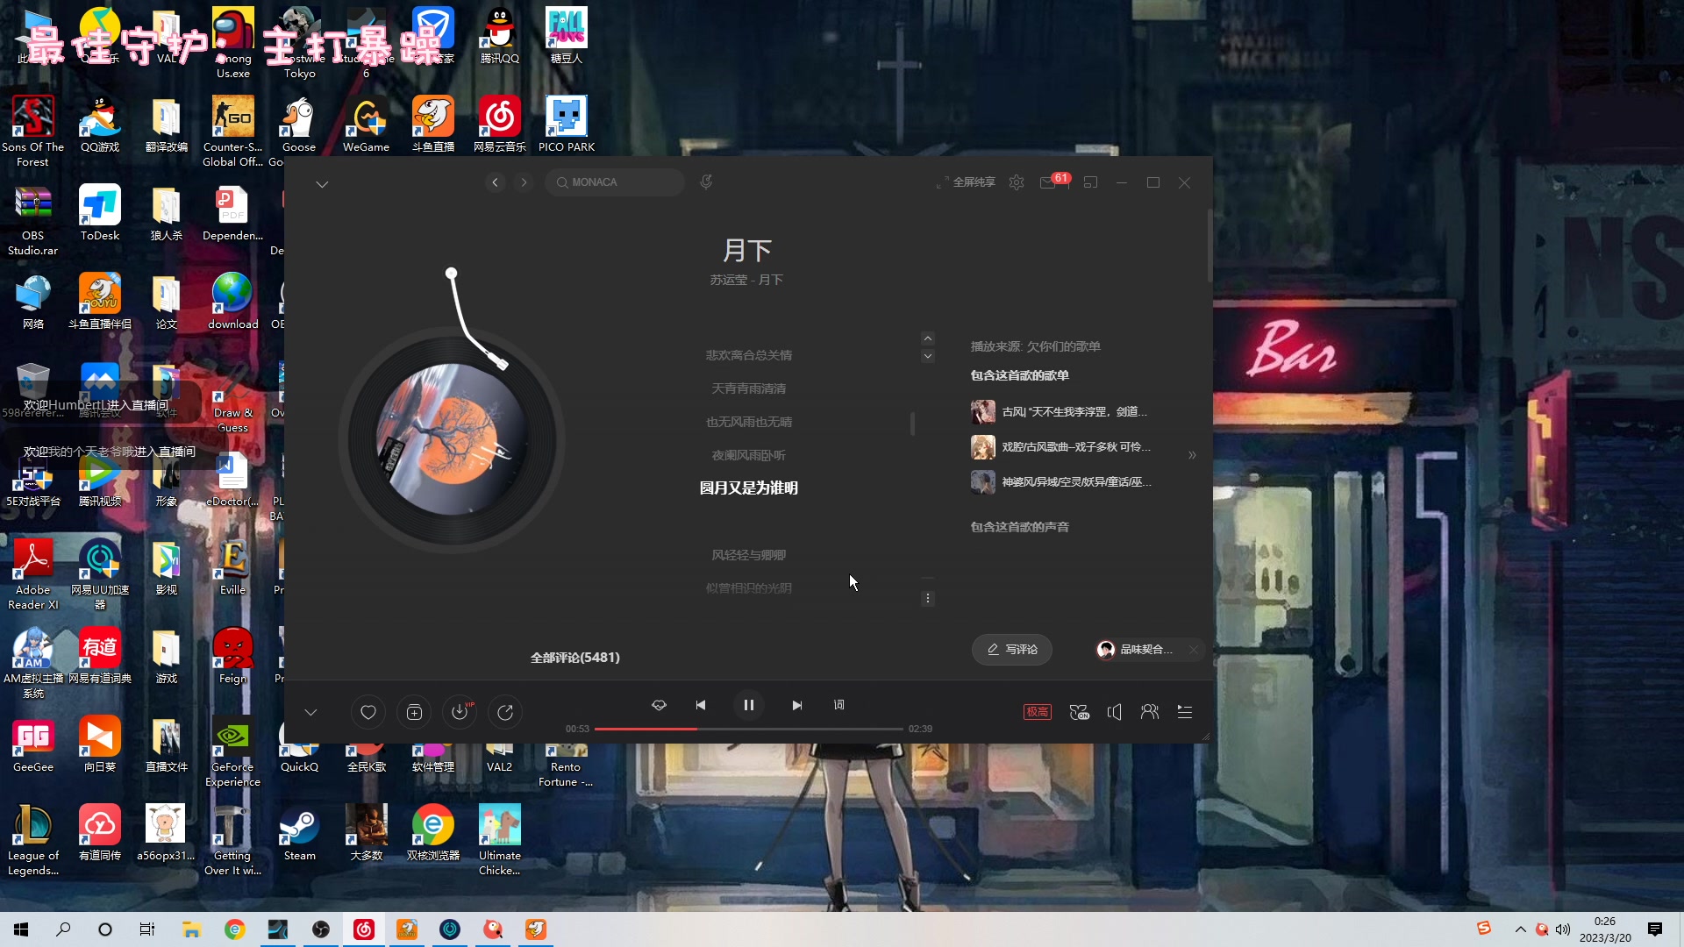This screenshot has width=1684, height=947.
Task: Open the 欠你们的歌单 playback source link
Action: 1063,346
